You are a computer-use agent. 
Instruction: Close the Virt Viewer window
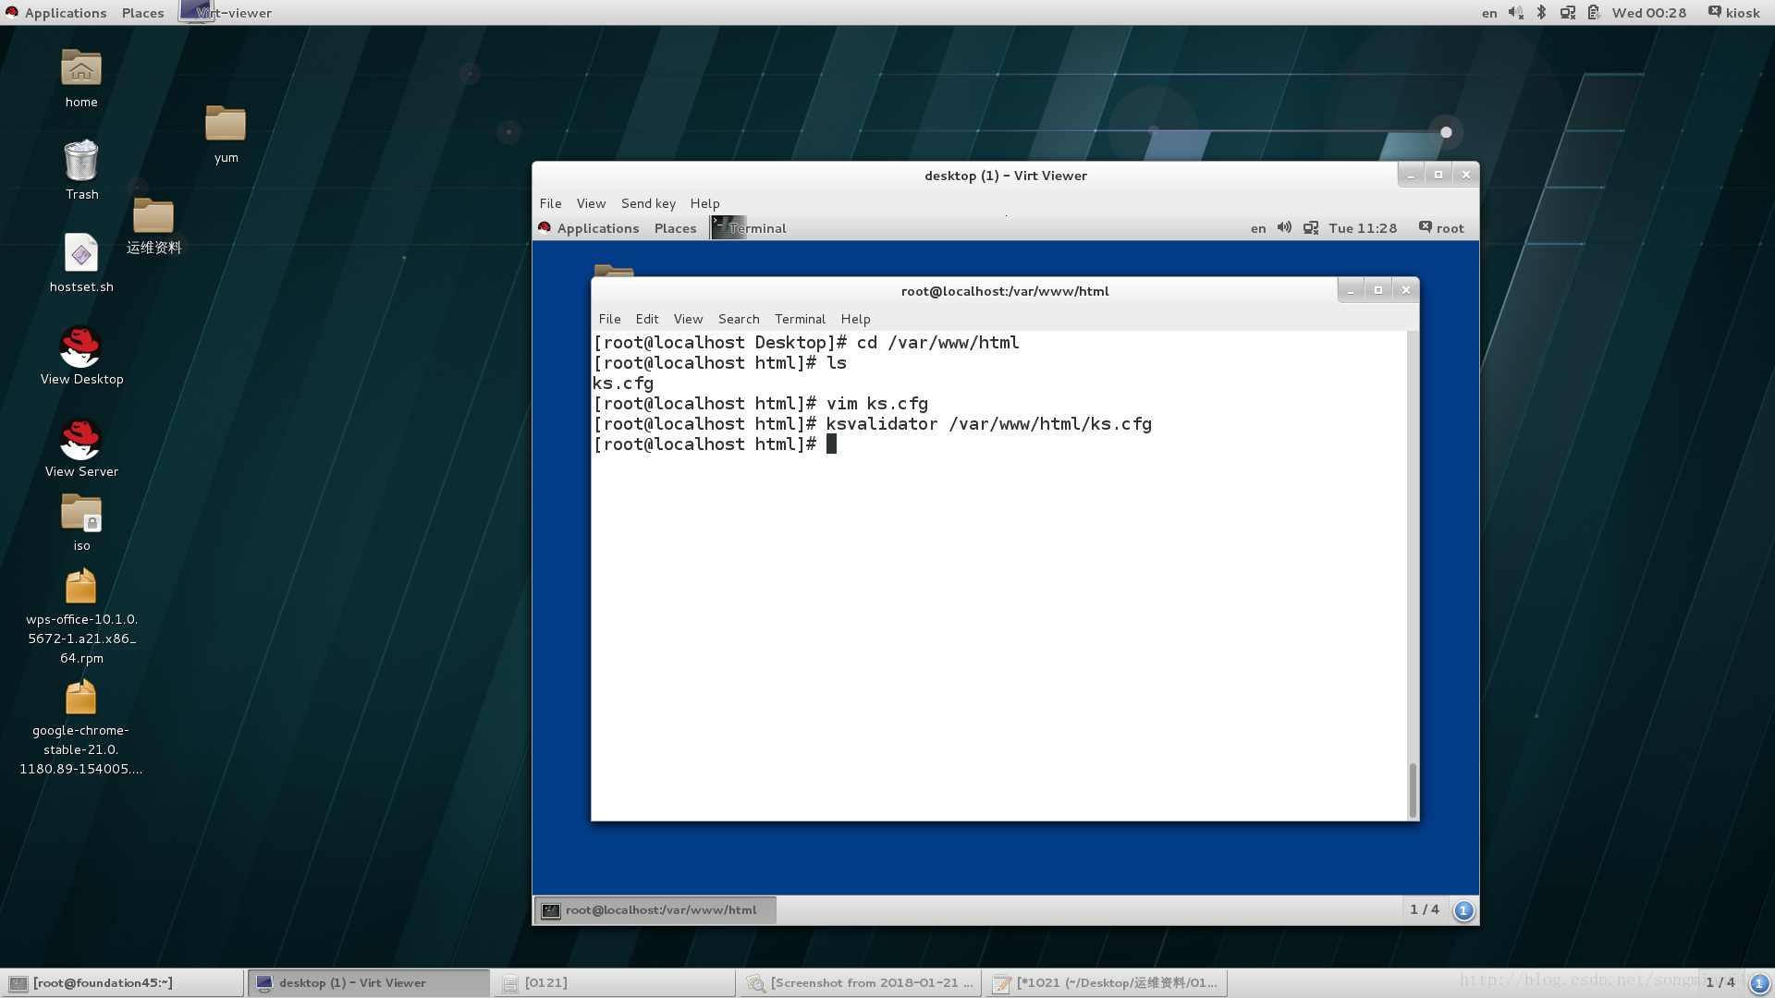pyautogui.click(x=1466, y=175)
